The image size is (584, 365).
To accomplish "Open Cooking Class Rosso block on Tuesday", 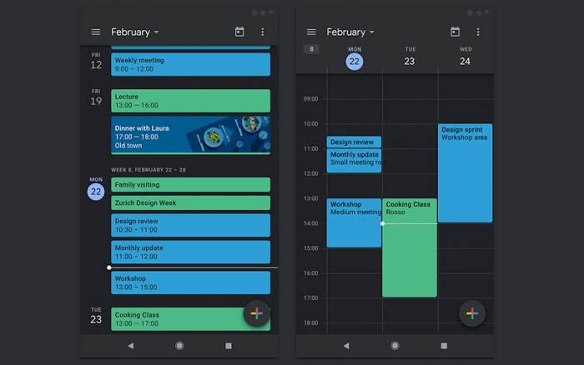I will pyautogui.click(x=410, y=247).
